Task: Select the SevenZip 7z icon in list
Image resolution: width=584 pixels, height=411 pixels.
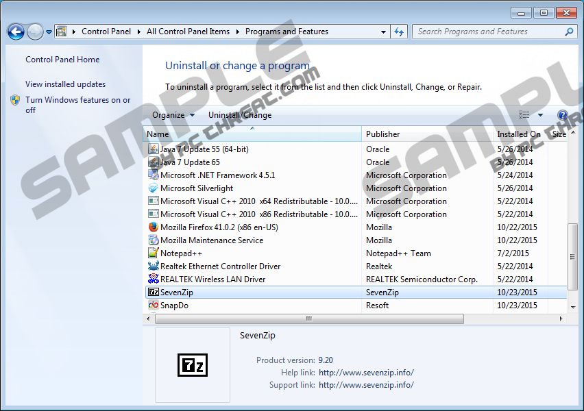Action: (153, 292)
